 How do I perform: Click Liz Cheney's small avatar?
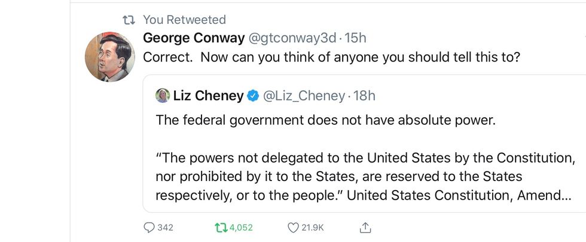tap(163, 96)
